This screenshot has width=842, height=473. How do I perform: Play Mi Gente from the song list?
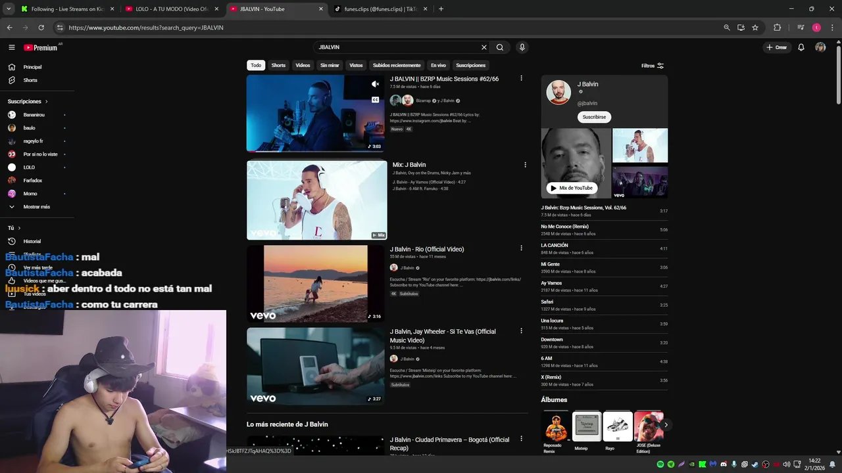[x=604, y=267]
